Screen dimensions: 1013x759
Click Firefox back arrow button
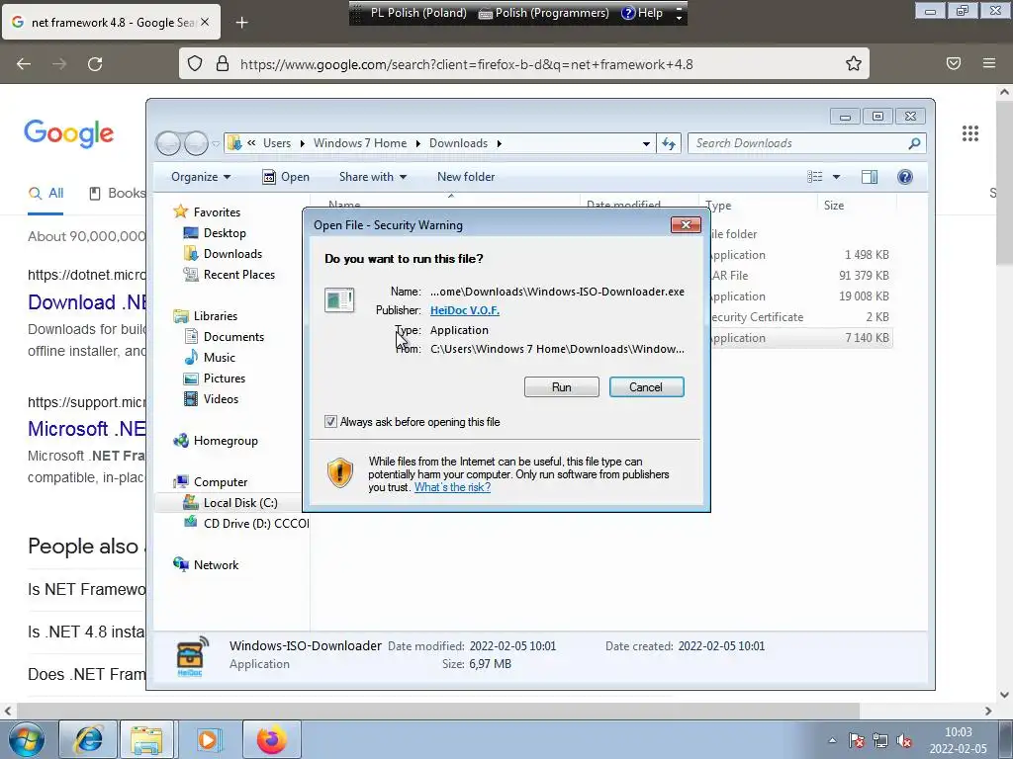[24, 63]
